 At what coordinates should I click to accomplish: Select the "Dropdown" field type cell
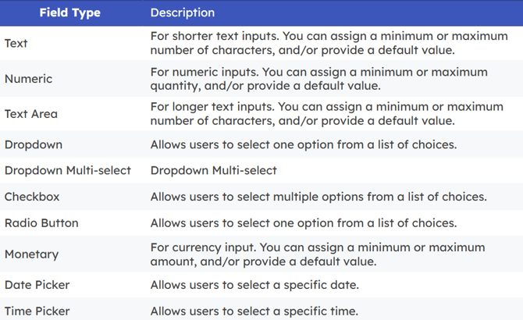34,145
